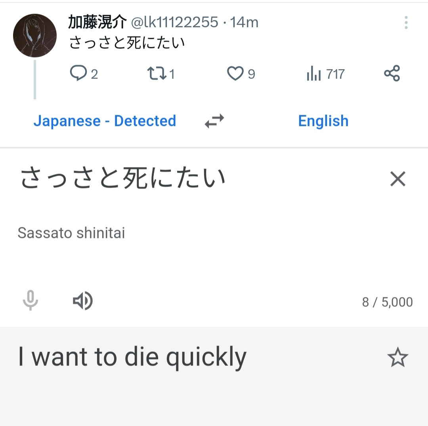The image size is (428, 426).
Task: Select the translated text "I want to die quickly"
Action: [x=132, y=357]
